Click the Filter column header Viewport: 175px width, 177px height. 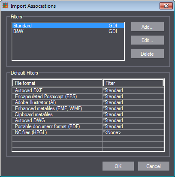pos(133,83)
